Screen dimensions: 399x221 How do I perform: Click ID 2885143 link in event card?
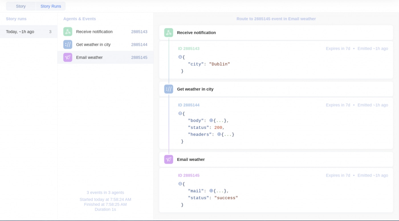(189, 49)
